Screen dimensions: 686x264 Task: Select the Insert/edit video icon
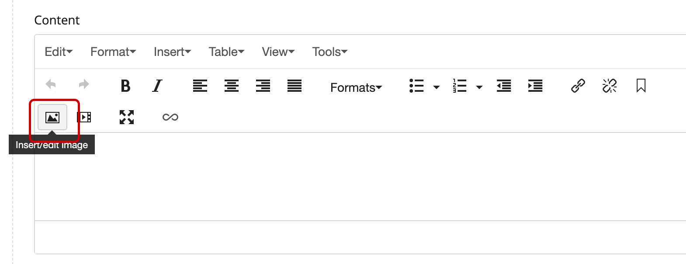[x=84, y=117]
